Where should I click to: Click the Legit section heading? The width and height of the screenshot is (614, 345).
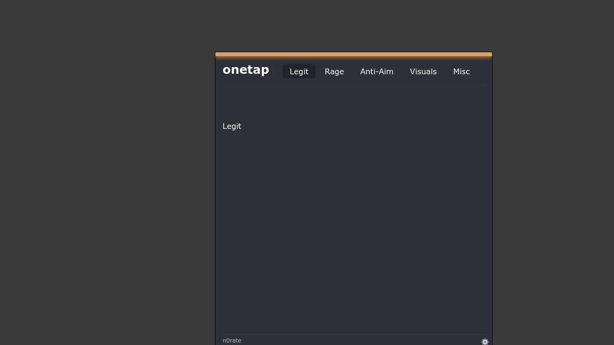[232, 126]
